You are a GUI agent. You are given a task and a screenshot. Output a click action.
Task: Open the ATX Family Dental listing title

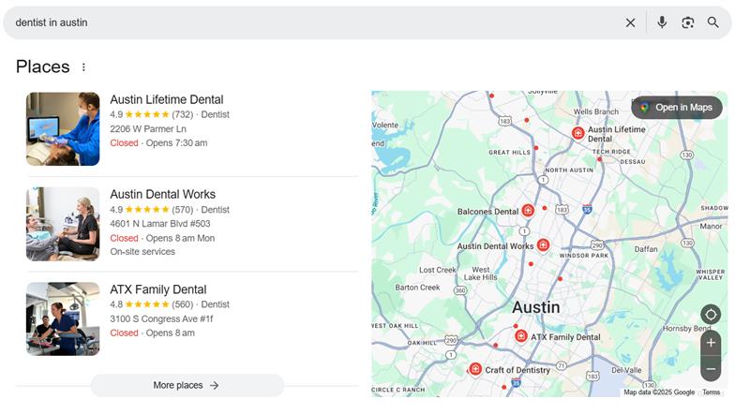[x=158, y=289]
